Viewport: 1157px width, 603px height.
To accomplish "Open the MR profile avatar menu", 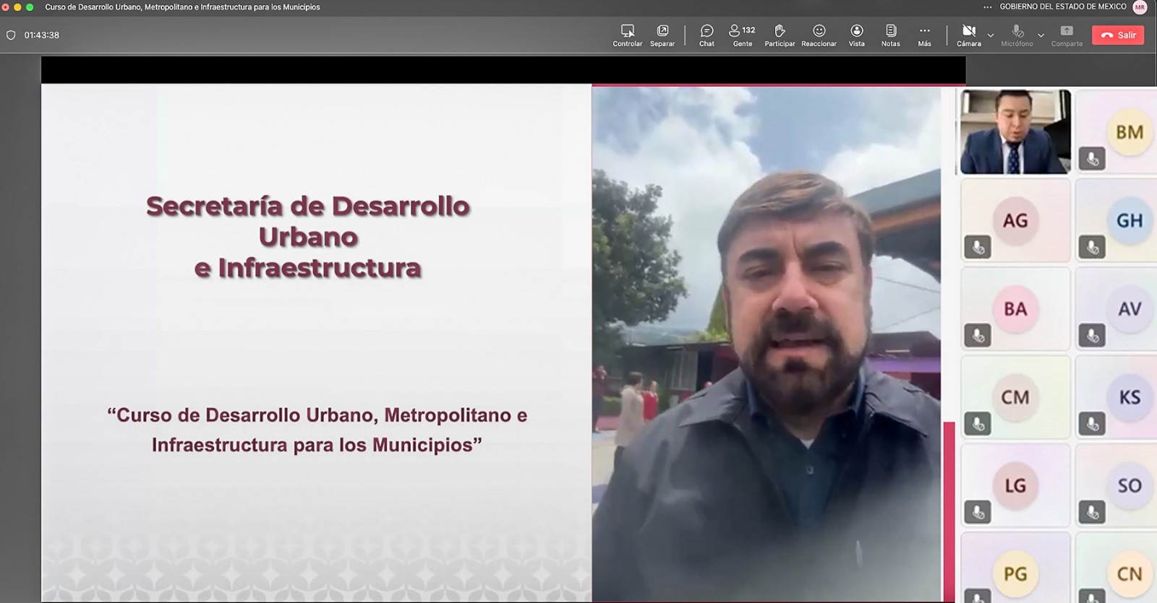I will pos(1140,7).
